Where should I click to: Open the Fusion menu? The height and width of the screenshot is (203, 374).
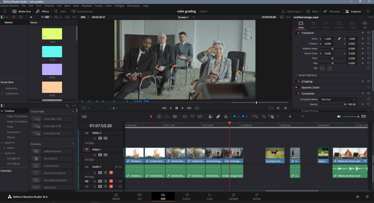tap(99, 6)
